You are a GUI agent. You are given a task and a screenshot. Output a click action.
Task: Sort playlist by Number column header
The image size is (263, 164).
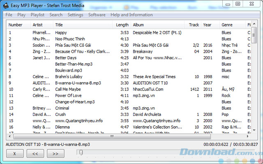tap(18, 25)
